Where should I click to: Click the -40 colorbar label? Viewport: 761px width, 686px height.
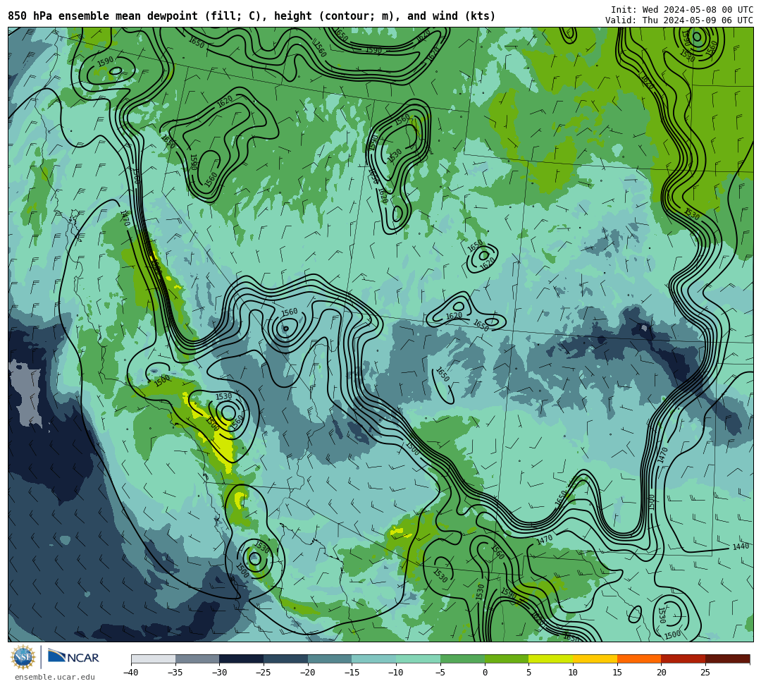pyautogui.click(x=130, y=673)
